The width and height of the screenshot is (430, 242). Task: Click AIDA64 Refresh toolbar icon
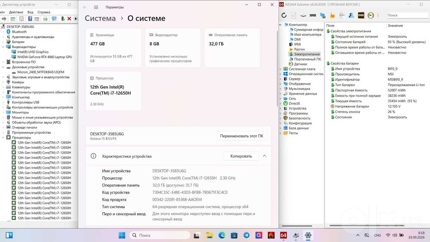click(284, 15)
